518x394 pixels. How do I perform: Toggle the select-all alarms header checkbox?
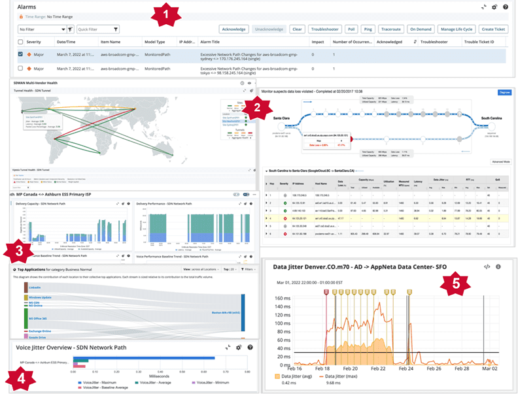coord(21,42)
